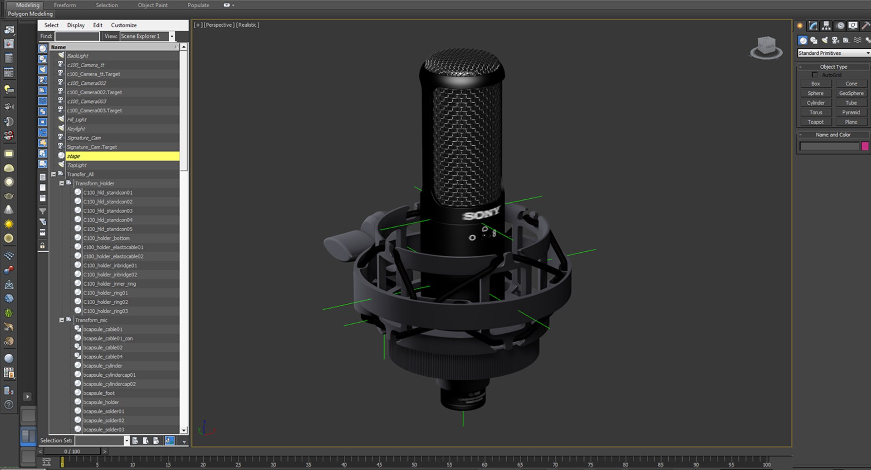Open the ribbon options dropdown after Populate
Viewport: 871px width, 470px height.
[x=229, y=5]
